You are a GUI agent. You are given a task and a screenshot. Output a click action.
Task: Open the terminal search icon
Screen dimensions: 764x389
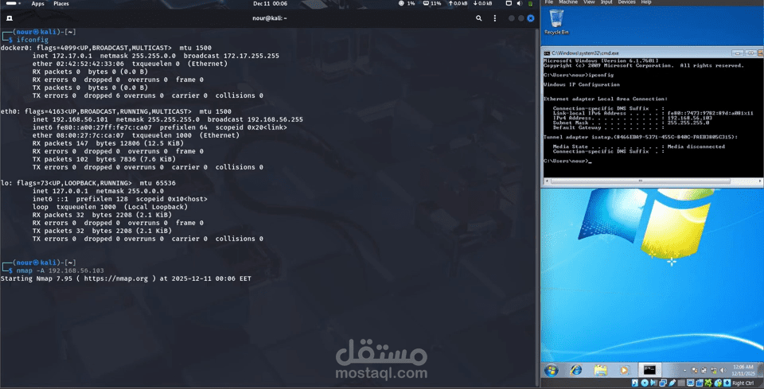[x=478, y=18]
